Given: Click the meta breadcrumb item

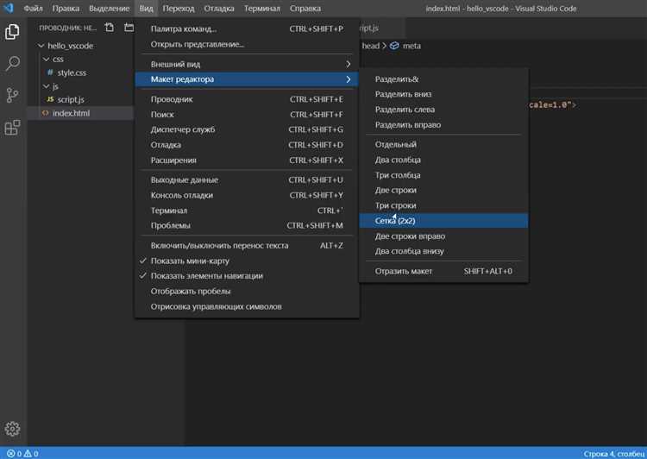Looking at the screenshot, I should pos(411,46).
